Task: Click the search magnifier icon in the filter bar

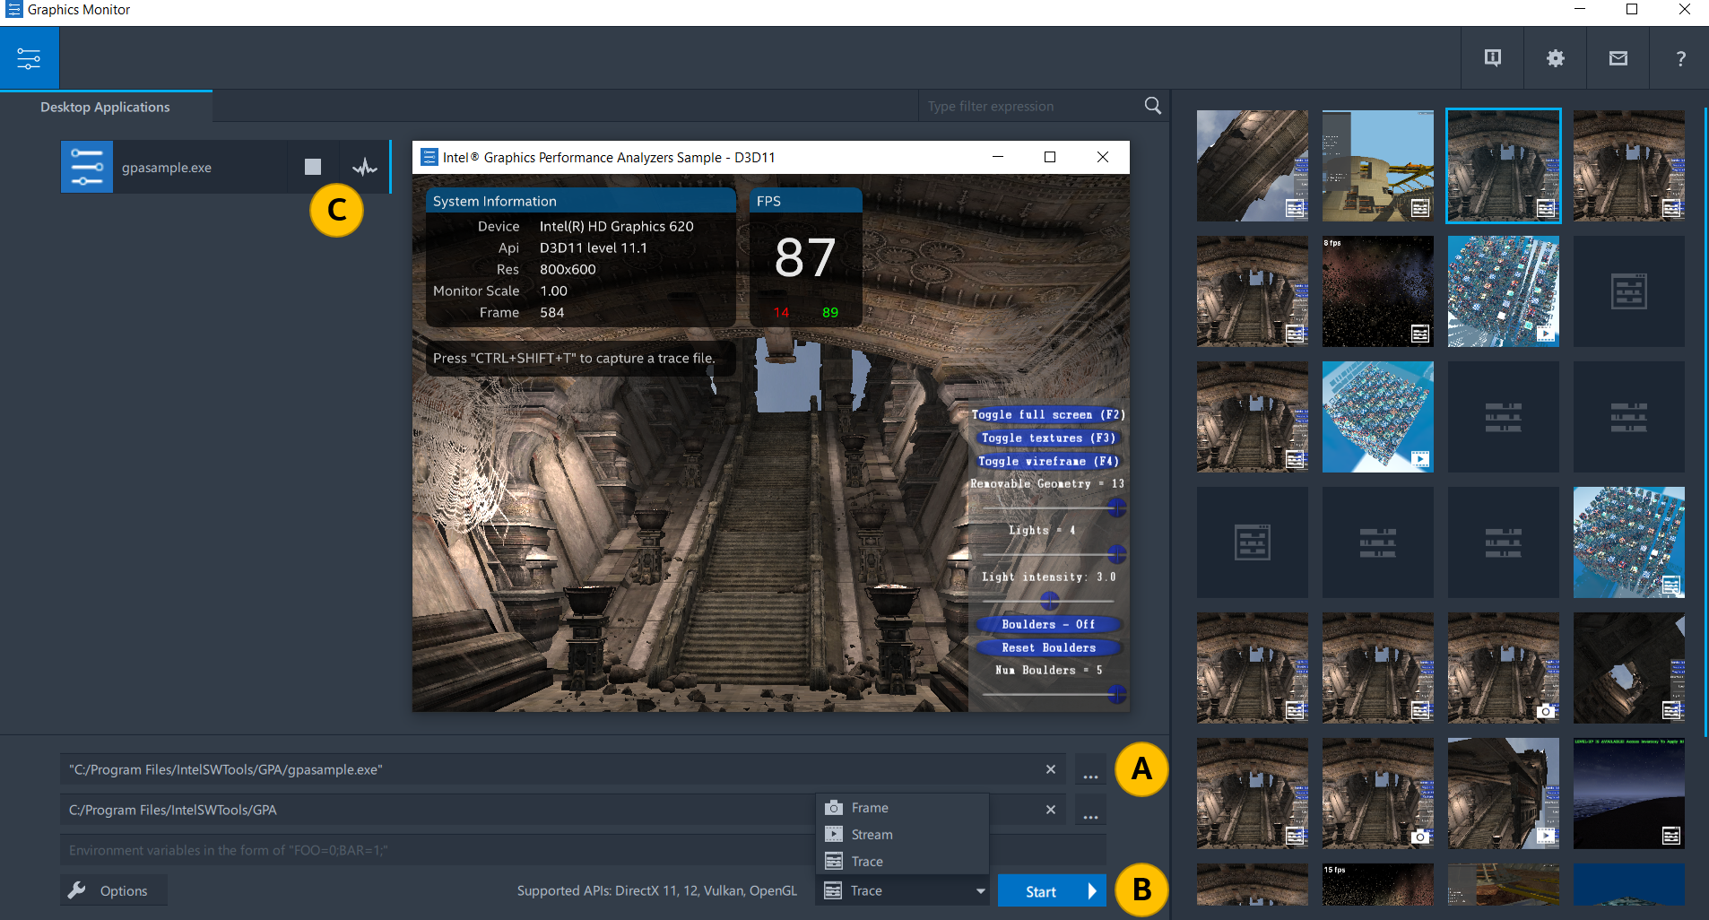Action: pyautogui.click(x=1152, y=106)
